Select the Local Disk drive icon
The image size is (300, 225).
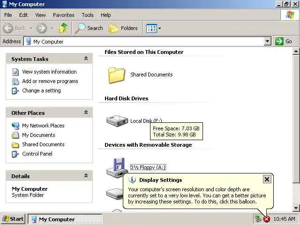coord(117,121)
